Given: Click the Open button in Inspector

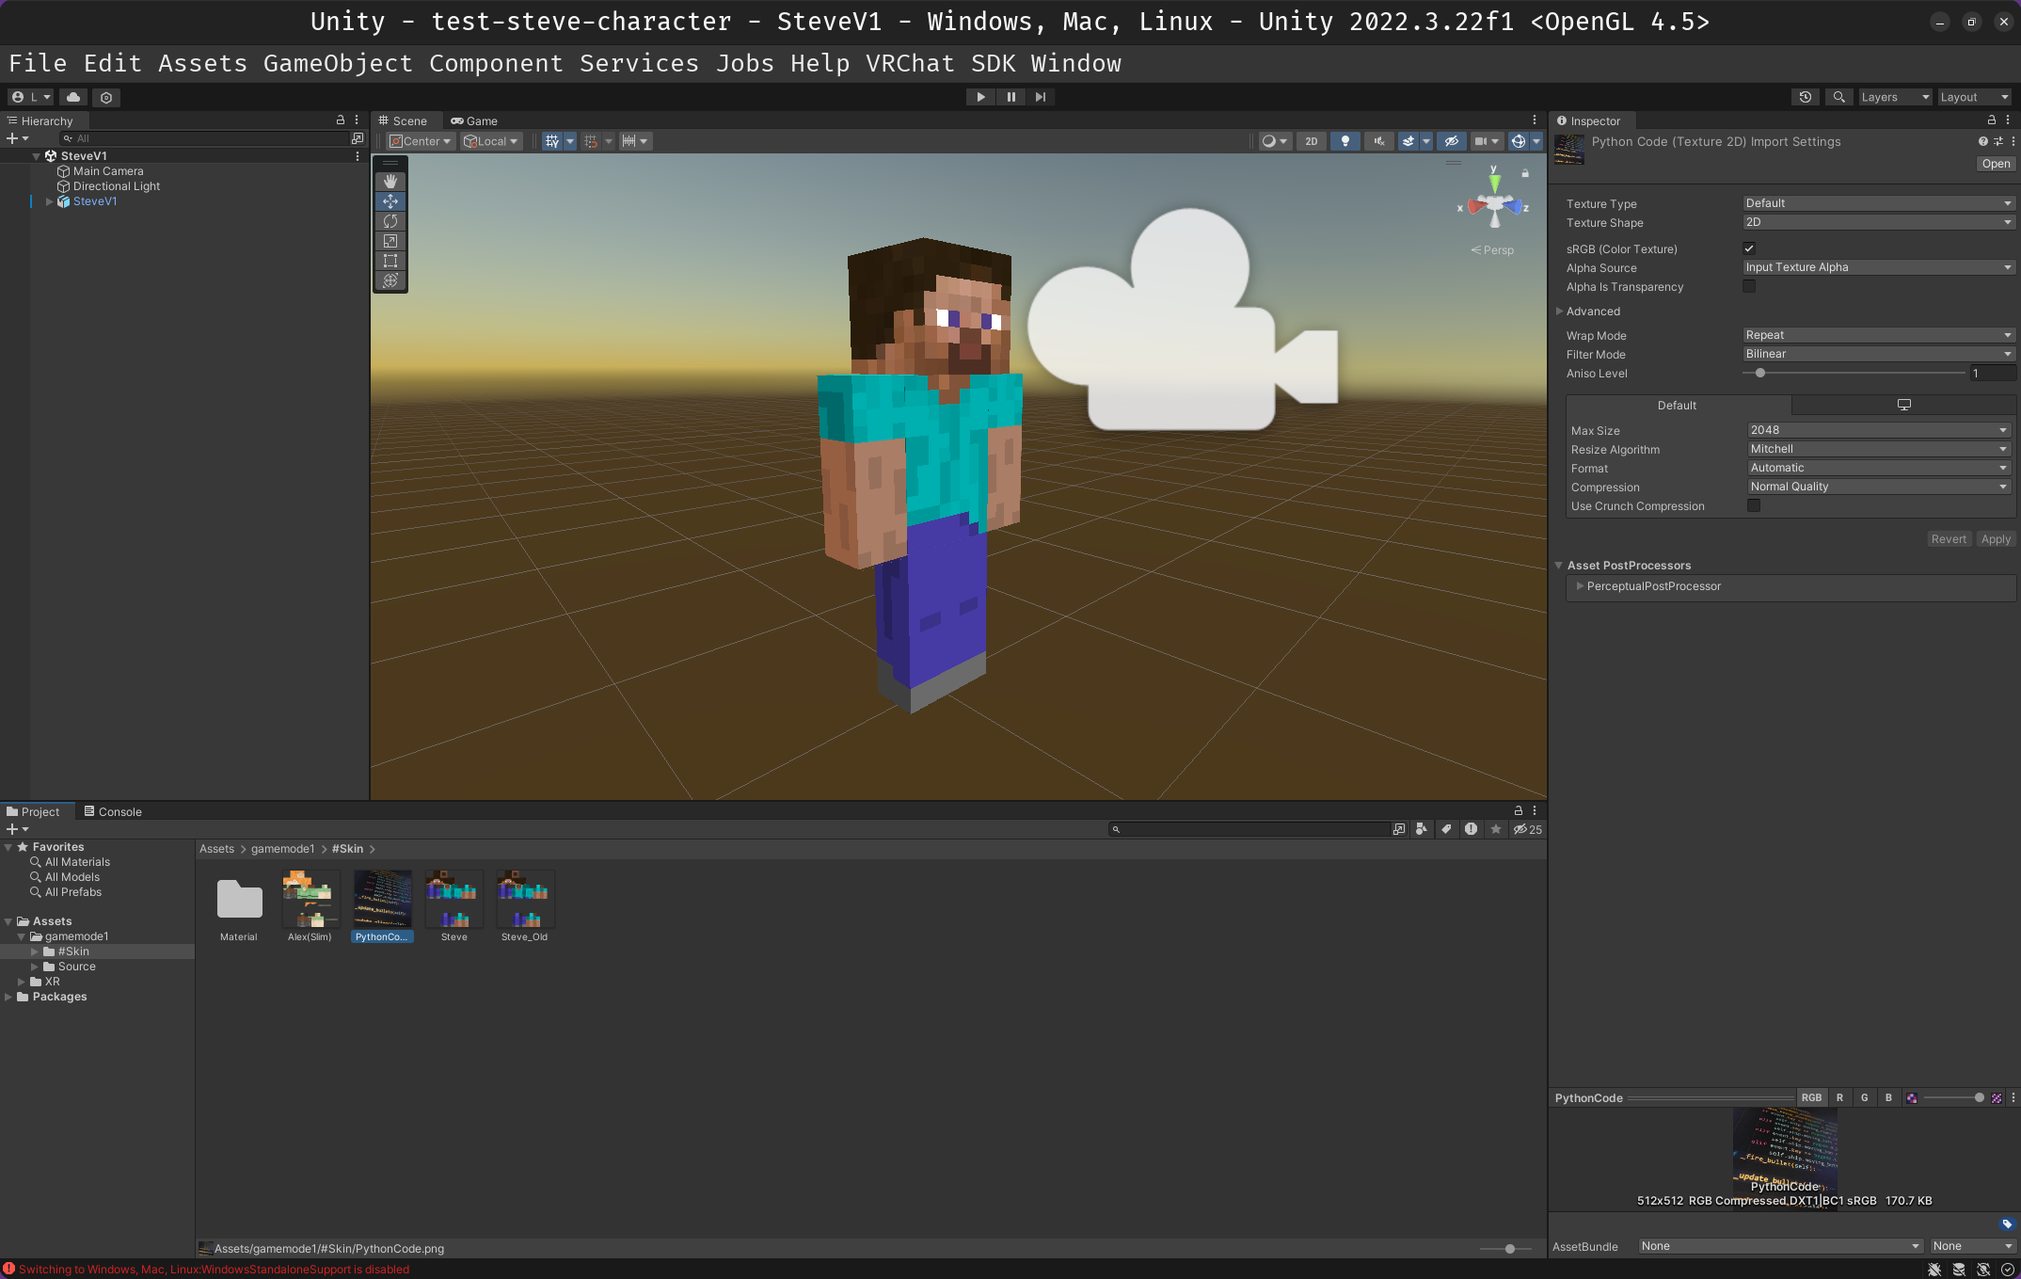Looking at the screenshot, I should click(1995, 164).
